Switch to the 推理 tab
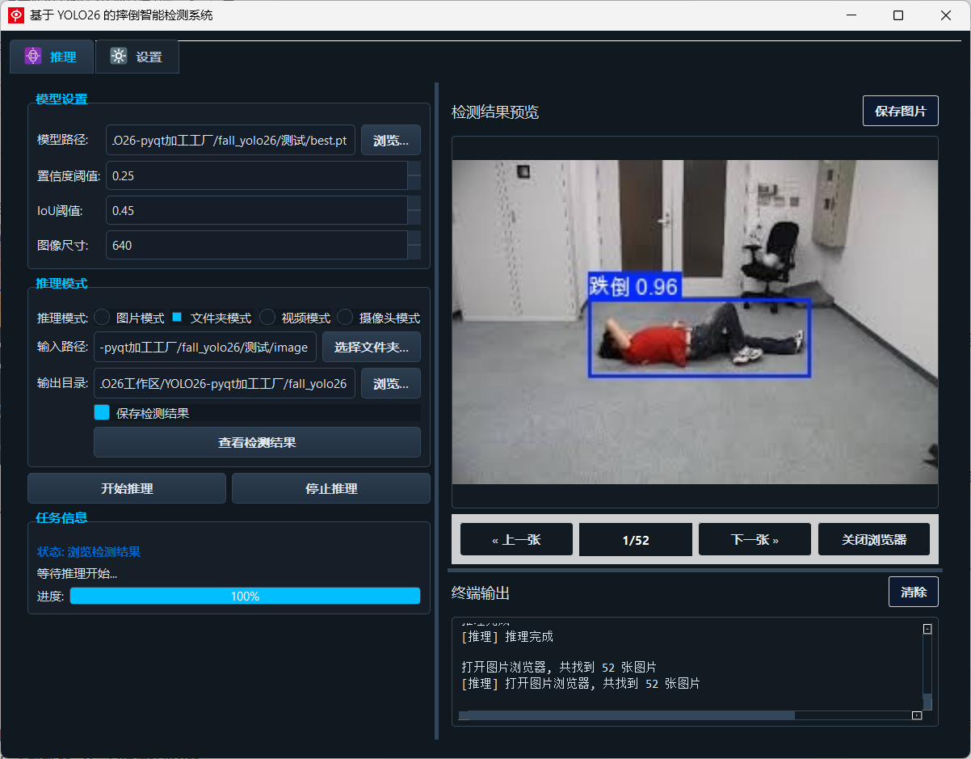This screenshot has width=971, height=759. (52, 57)
